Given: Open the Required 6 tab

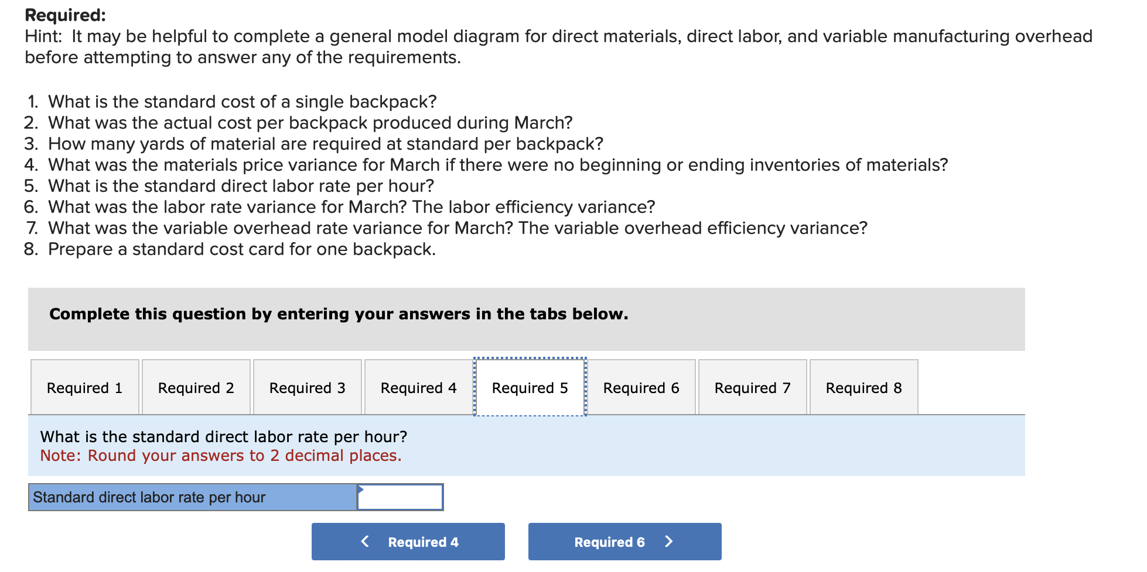Looking at the screenshot, I should 641,387.
